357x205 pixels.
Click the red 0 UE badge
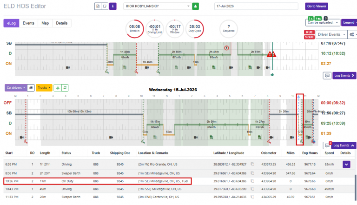coord(309,32)
